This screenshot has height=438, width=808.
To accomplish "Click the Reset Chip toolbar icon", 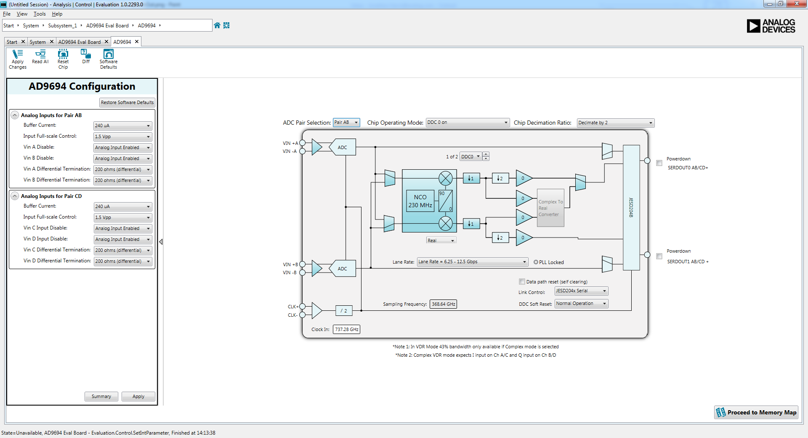I will [x=63, y=58].
